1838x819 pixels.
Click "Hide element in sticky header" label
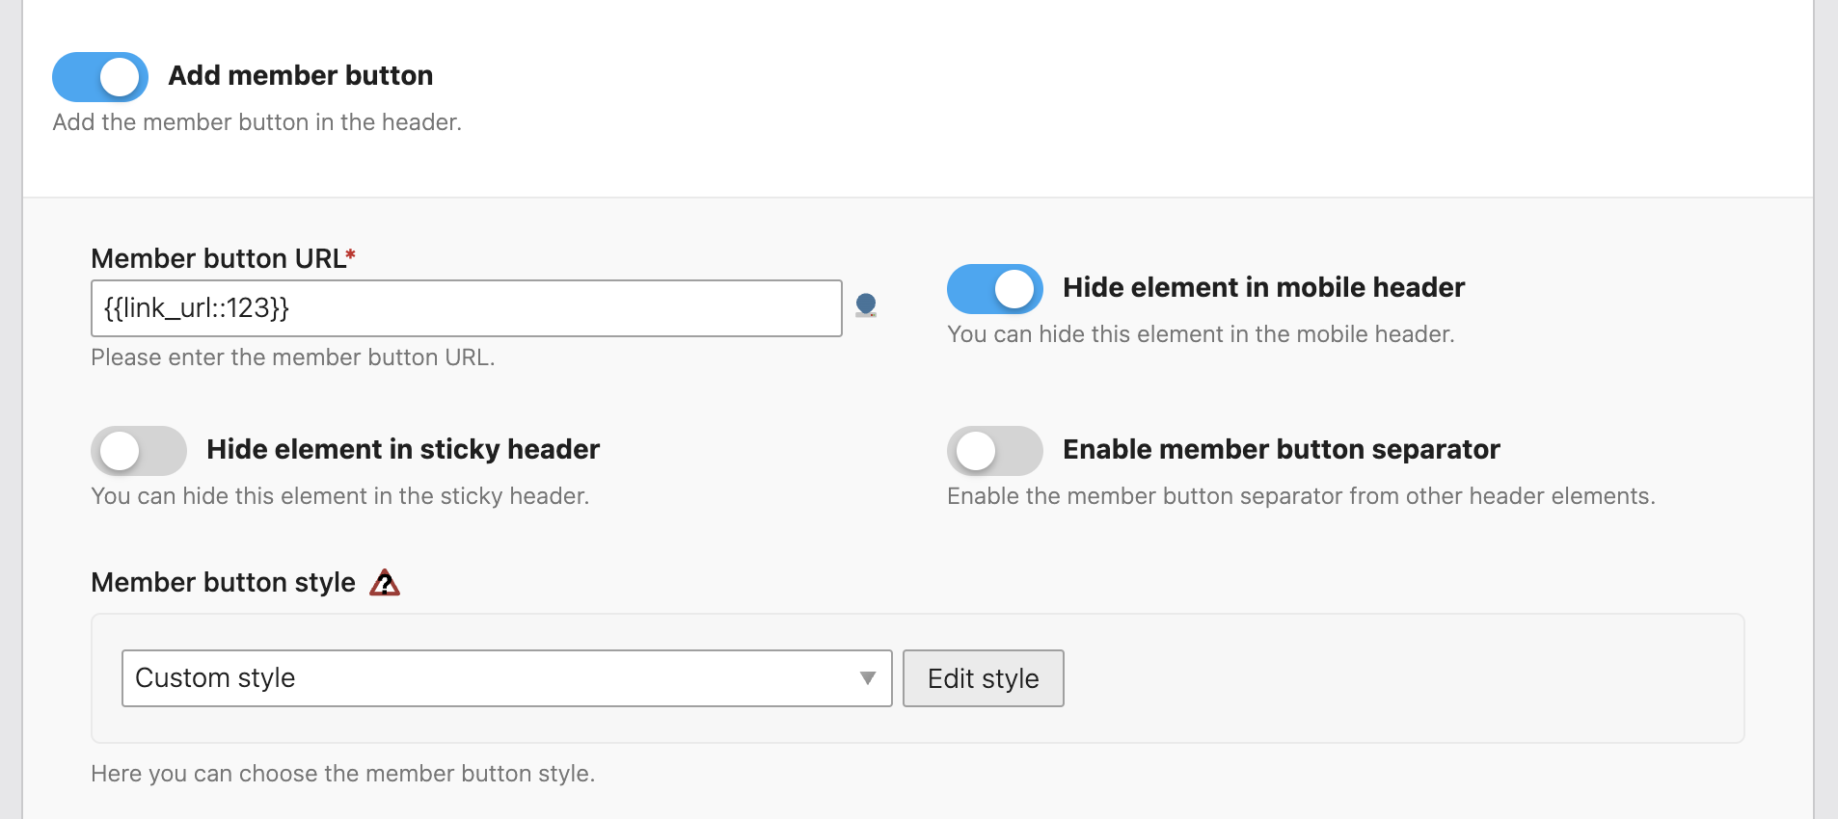coord(403,449)
